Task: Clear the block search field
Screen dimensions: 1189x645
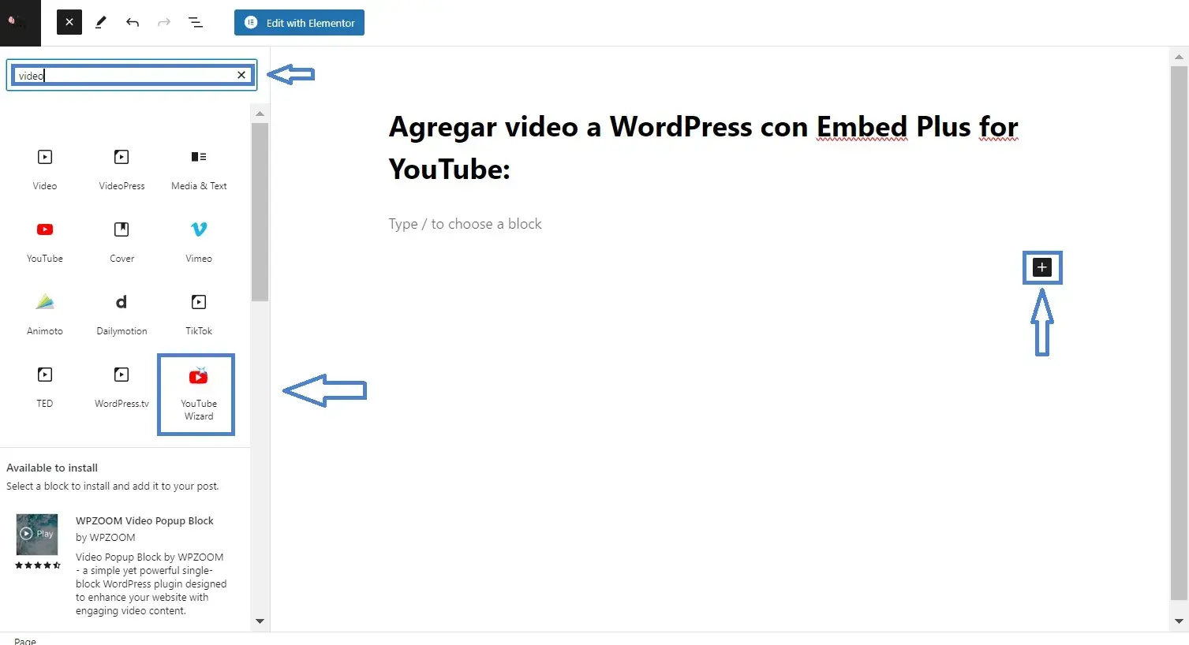Action: tap(241, 75)
